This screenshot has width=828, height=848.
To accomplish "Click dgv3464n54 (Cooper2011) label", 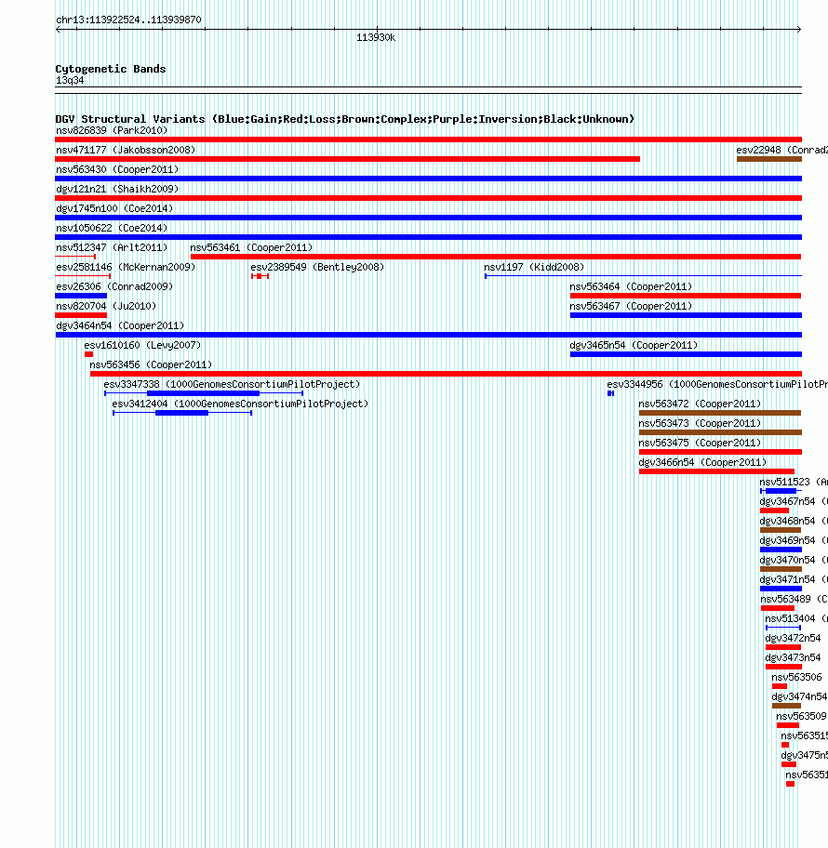I will (120, 325).
